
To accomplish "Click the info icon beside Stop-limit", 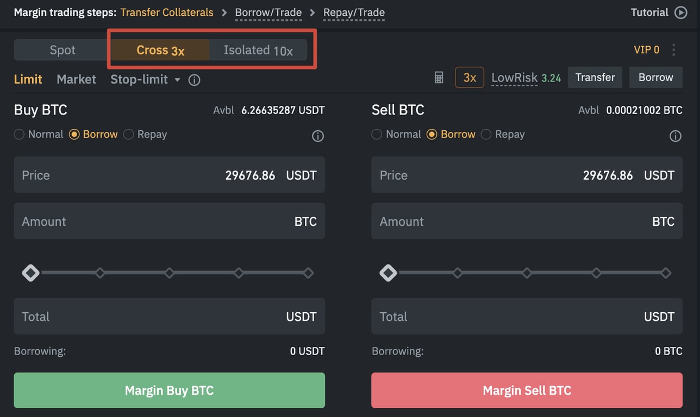I will tap(194, 80).
